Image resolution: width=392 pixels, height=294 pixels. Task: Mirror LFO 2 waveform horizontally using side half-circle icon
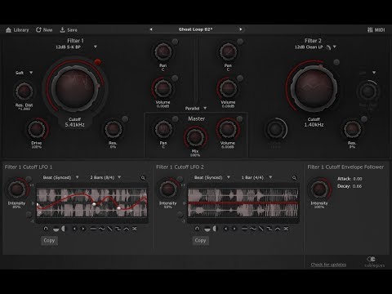click(x=215, y=229)
